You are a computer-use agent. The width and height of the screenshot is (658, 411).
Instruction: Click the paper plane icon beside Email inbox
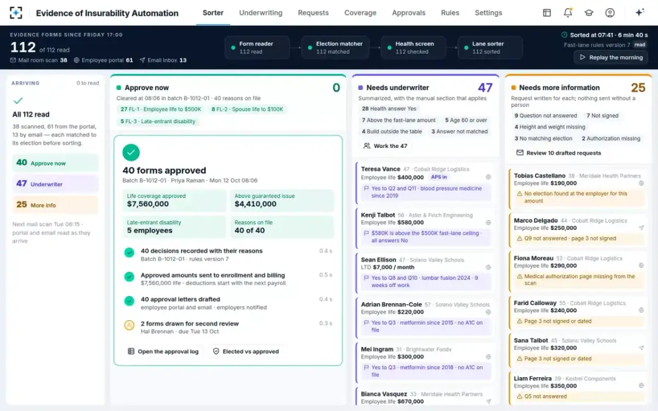143,60
